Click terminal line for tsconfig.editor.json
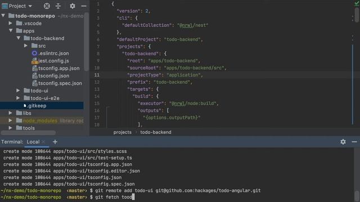This screenshot has height=202, width=360. point(71,171)
